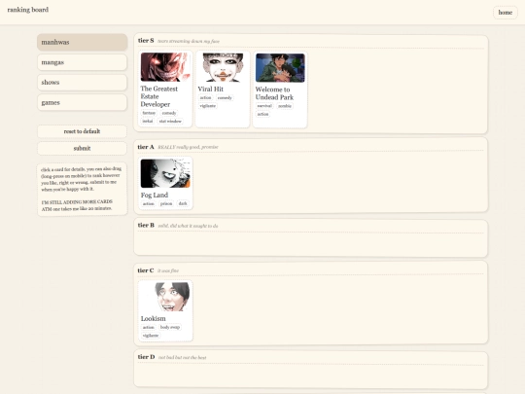Click the survival tag
The width and height of the screenshot is (525, 394).
[x=264, y=106]
